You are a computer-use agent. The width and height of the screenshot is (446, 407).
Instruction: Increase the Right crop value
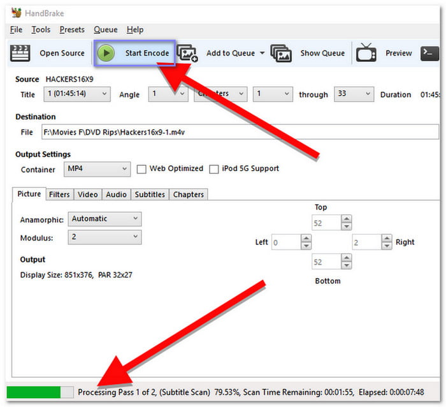[x=387, y=239]
